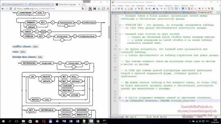Open Chrome from the taskbar

point(98,121)
